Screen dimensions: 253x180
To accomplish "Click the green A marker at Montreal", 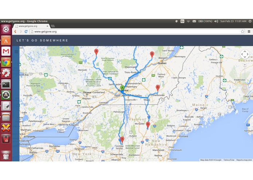I will (x=122, y=88).
